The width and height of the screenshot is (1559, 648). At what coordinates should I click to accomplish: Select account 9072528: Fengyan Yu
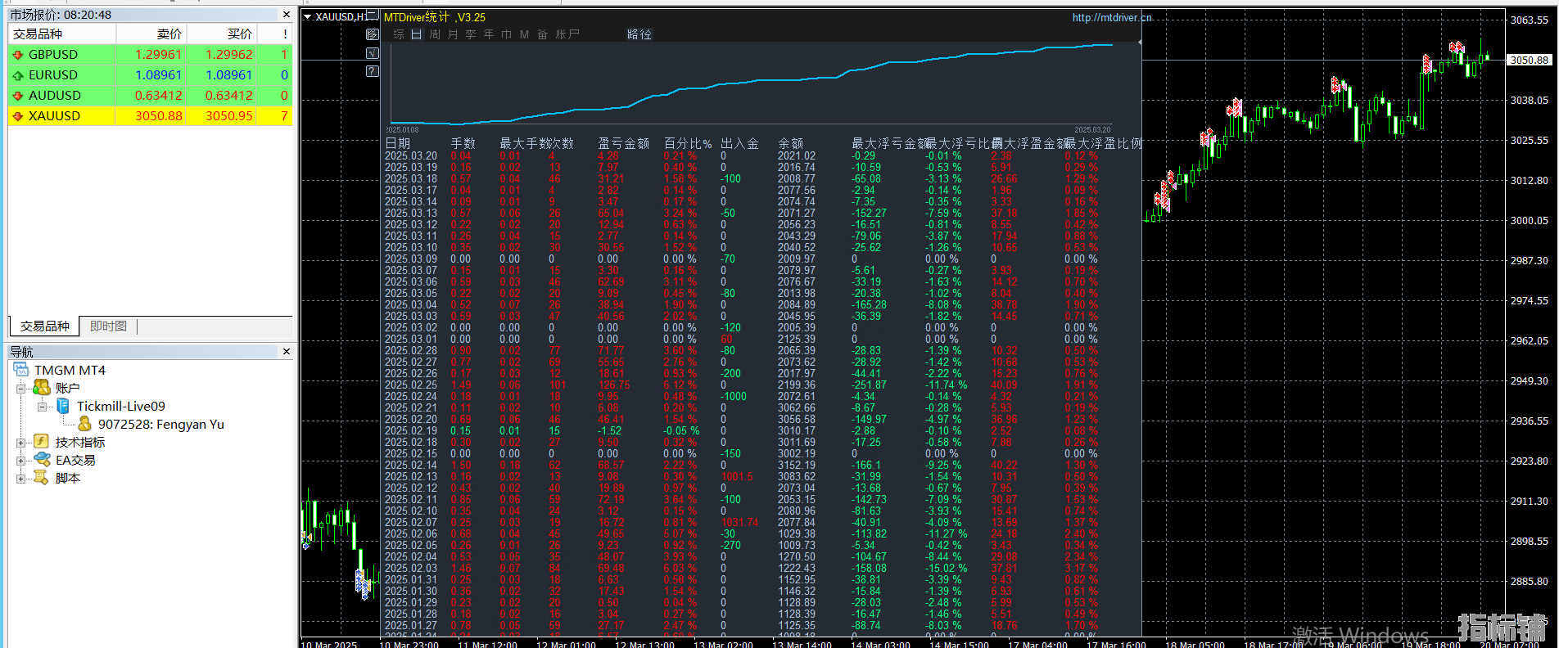(160, 424)
